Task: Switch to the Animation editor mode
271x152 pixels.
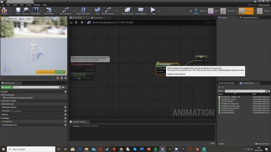Action: 228,11
